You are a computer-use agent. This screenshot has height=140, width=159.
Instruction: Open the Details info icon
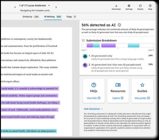point(140,6)
